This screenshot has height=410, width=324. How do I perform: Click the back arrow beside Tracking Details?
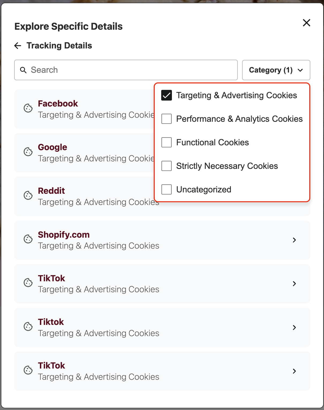click(x=17, y=45)
